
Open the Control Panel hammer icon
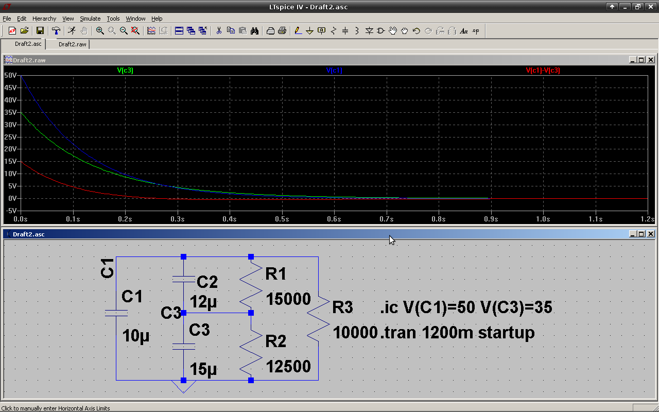56,31
